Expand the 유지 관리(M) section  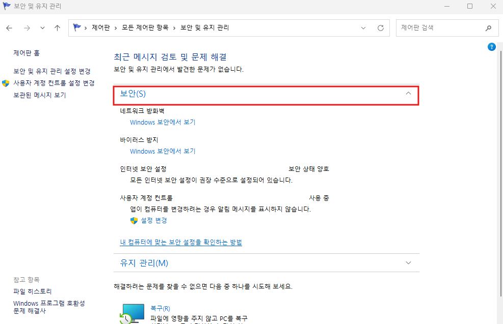(x=408, y=262)
